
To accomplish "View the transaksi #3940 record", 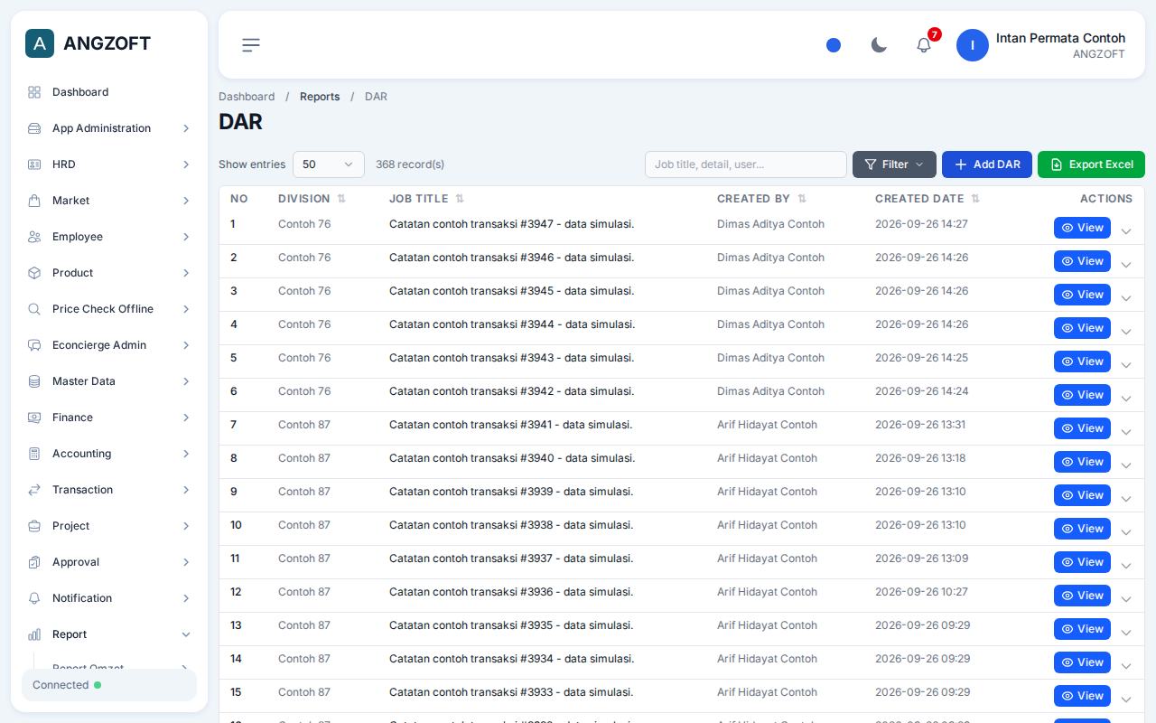I will (1082, 462).
